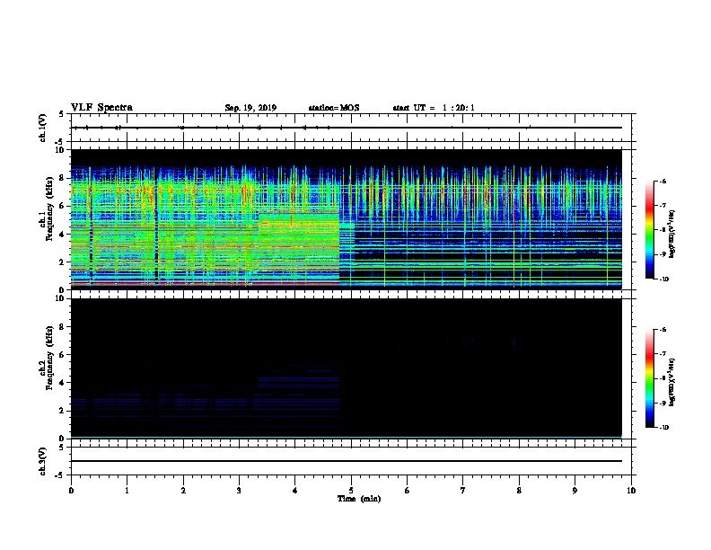The width and height of the screenshot is (711, 550).
Task: Click time axis tick label "9"
Action: [575, 491]
